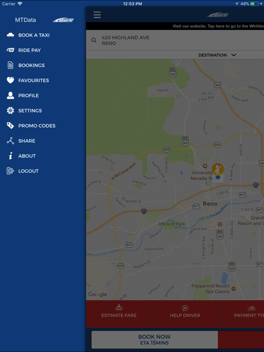This screenshot has height=352, width=264.
Task: Open Favourites menu item
Action: pos(43,80)
